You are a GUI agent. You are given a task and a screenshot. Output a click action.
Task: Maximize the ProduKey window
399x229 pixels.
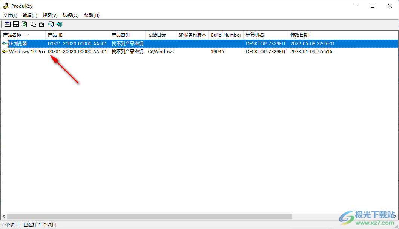pos(373,6)
